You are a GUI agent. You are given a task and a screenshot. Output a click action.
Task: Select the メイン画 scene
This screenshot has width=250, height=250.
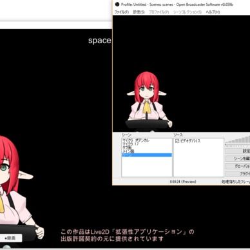[x=147, y=151]
